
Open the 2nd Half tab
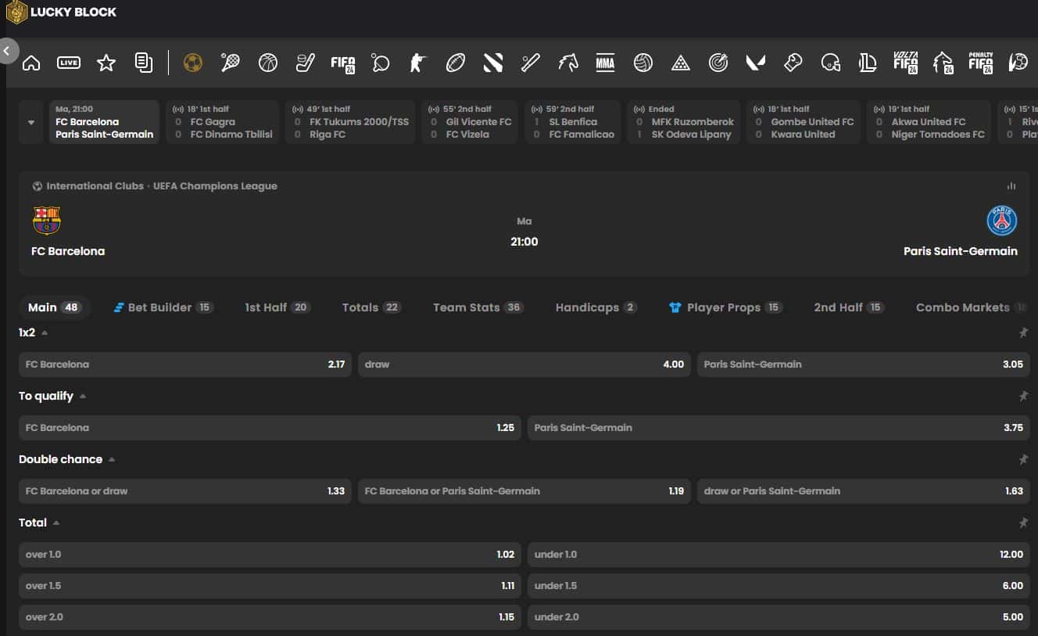tap(849, 307)
